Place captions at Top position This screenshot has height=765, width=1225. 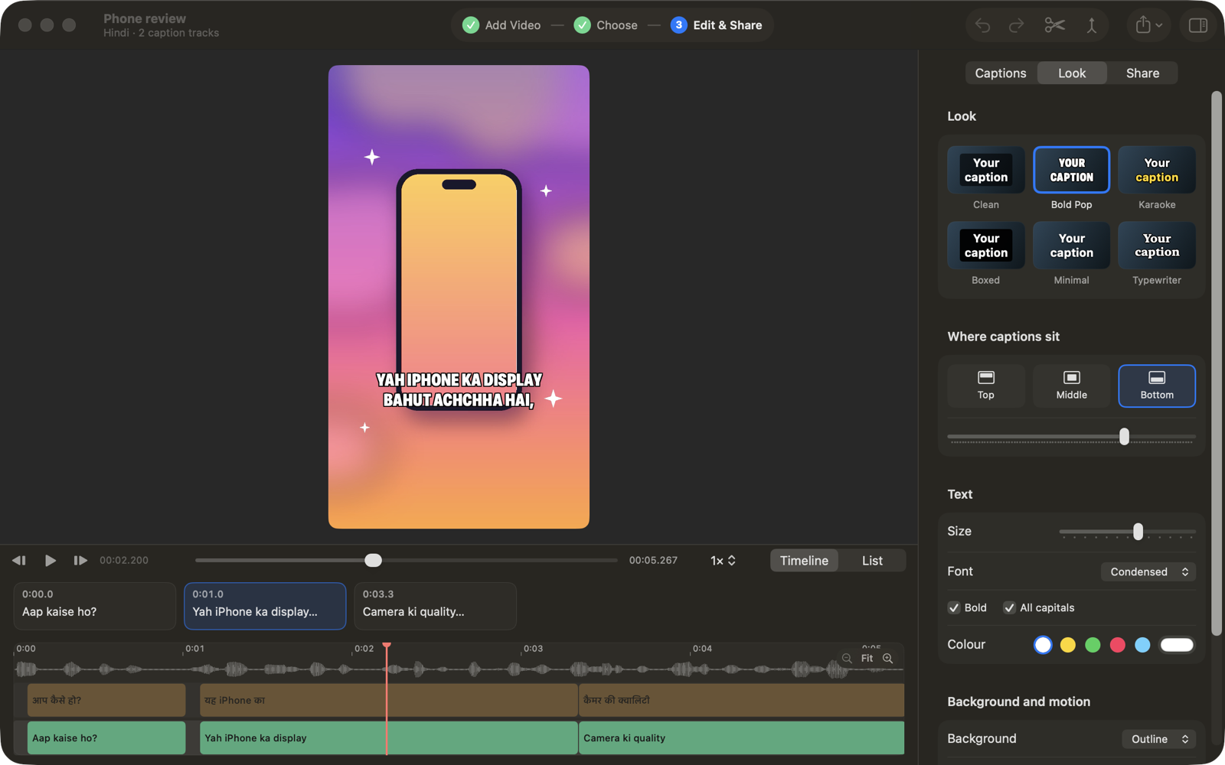coord(986,386)
